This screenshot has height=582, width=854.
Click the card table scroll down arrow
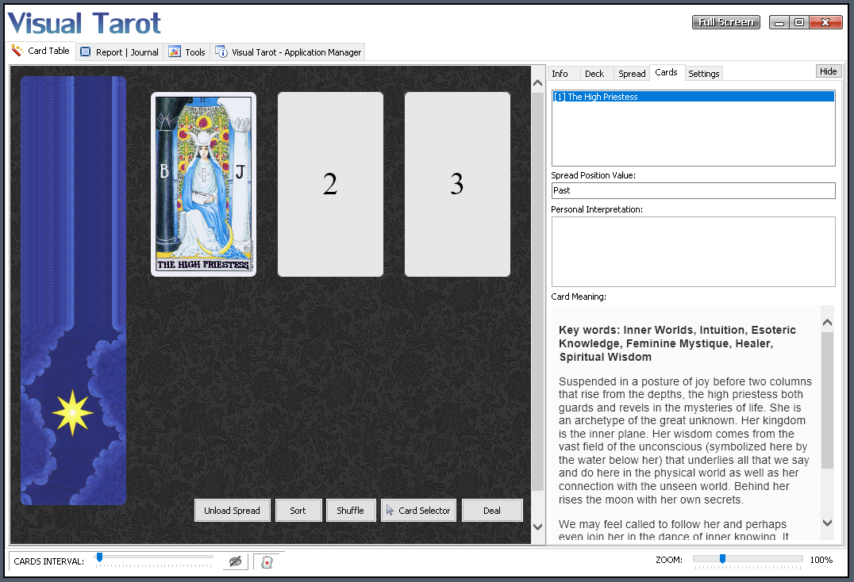(x=537, y=526)
